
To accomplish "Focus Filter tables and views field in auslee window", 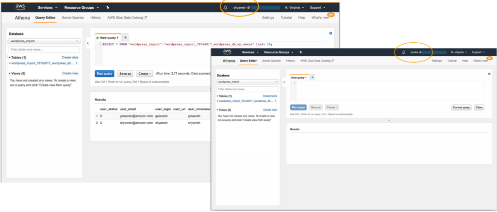I will coord(247,89).
